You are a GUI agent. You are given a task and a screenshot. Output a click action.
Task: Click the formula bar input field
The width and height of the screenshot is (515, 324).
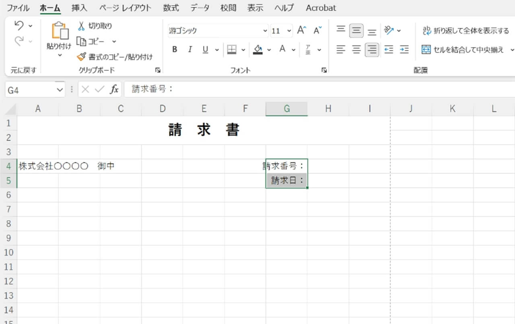[x=319, y=89]
